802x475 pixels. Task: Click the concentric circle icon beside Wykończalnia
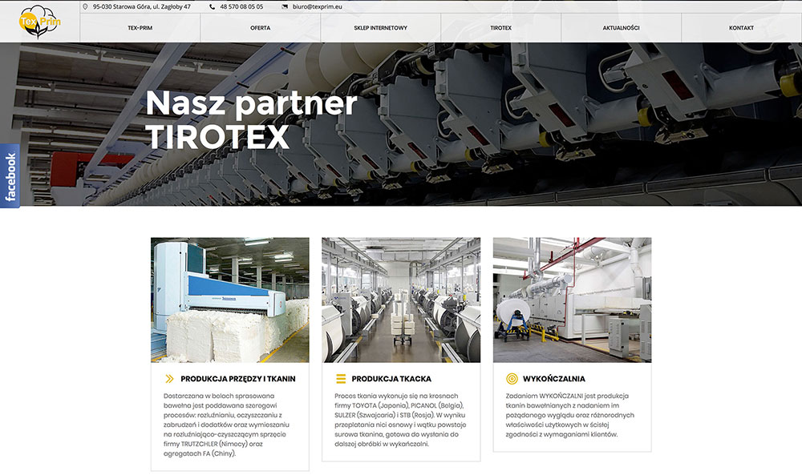click(x=512, y=378)
